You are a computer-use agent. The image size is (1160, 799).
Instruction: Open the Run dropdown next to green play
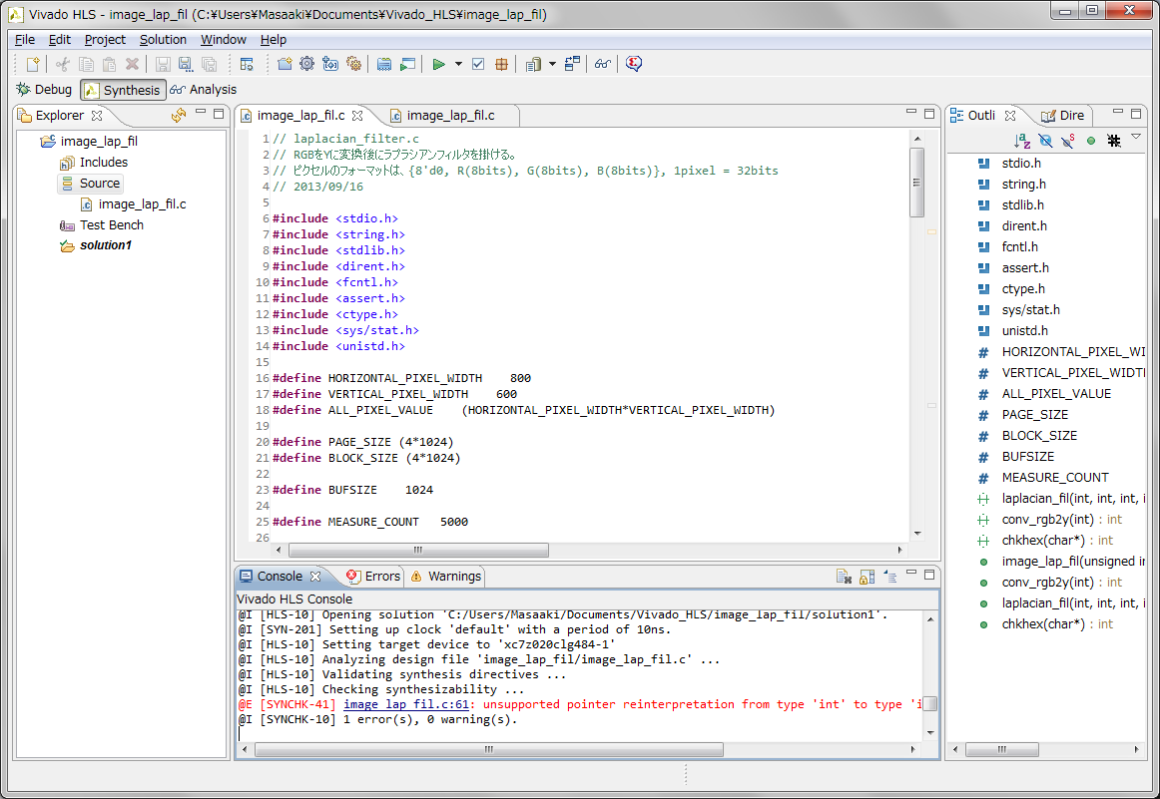(x=457, y=63)
